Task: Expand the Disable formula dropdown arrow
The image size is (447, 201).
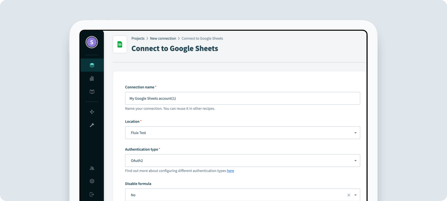Action: 355,195
